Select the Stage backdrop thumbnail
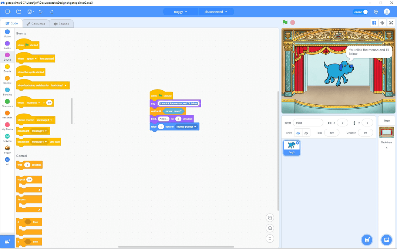The height and width of the screenshot is (249, 397). (386, 132)
